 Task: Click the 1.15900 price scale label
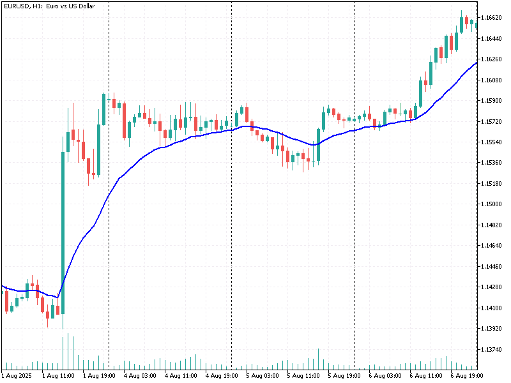click(x=494, y=101)
